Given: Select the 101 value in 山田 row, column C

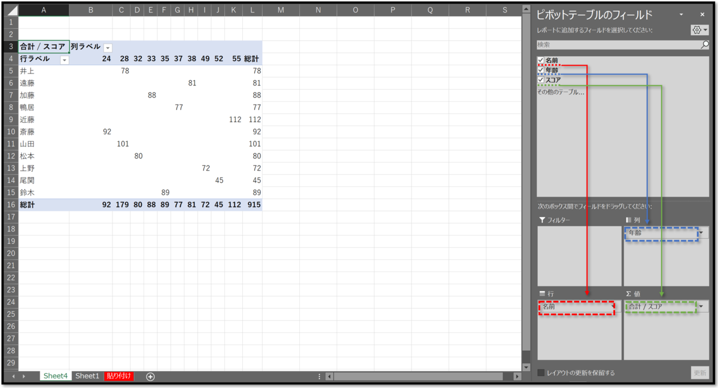Looking at the screenshot, I should 121,144.
